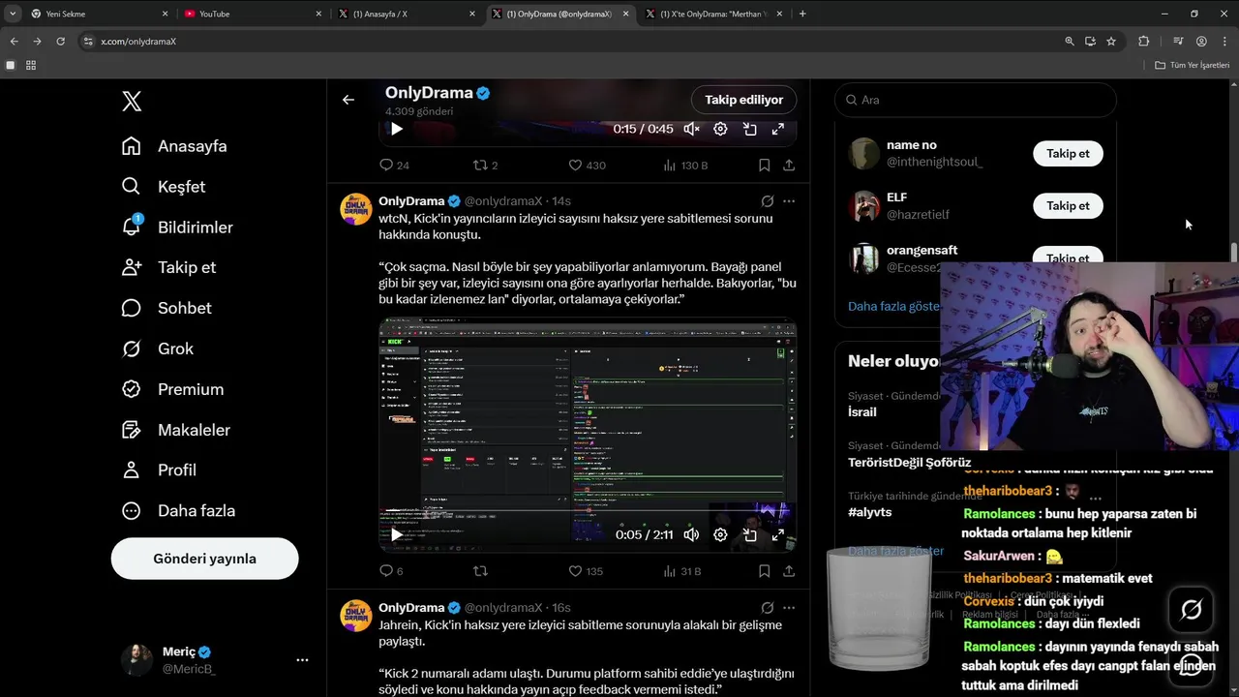Open Makaleler in sidebar
Viewport: 1239px width, 697px height.
(x=175, y=430)
